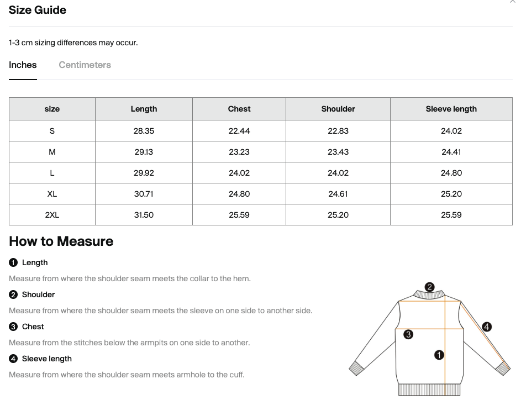
Task: Click marker 3 on the sweater chest
Action: click(x=408, y=334)
